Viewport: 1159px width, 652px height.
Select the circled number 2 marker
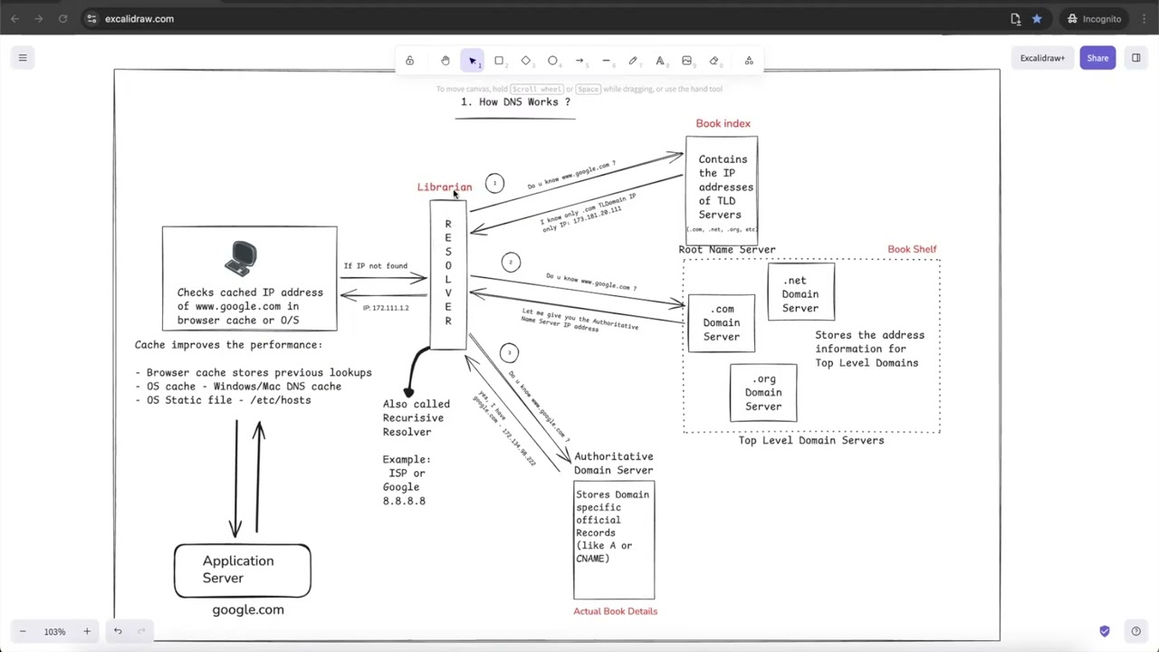point(511,263)
